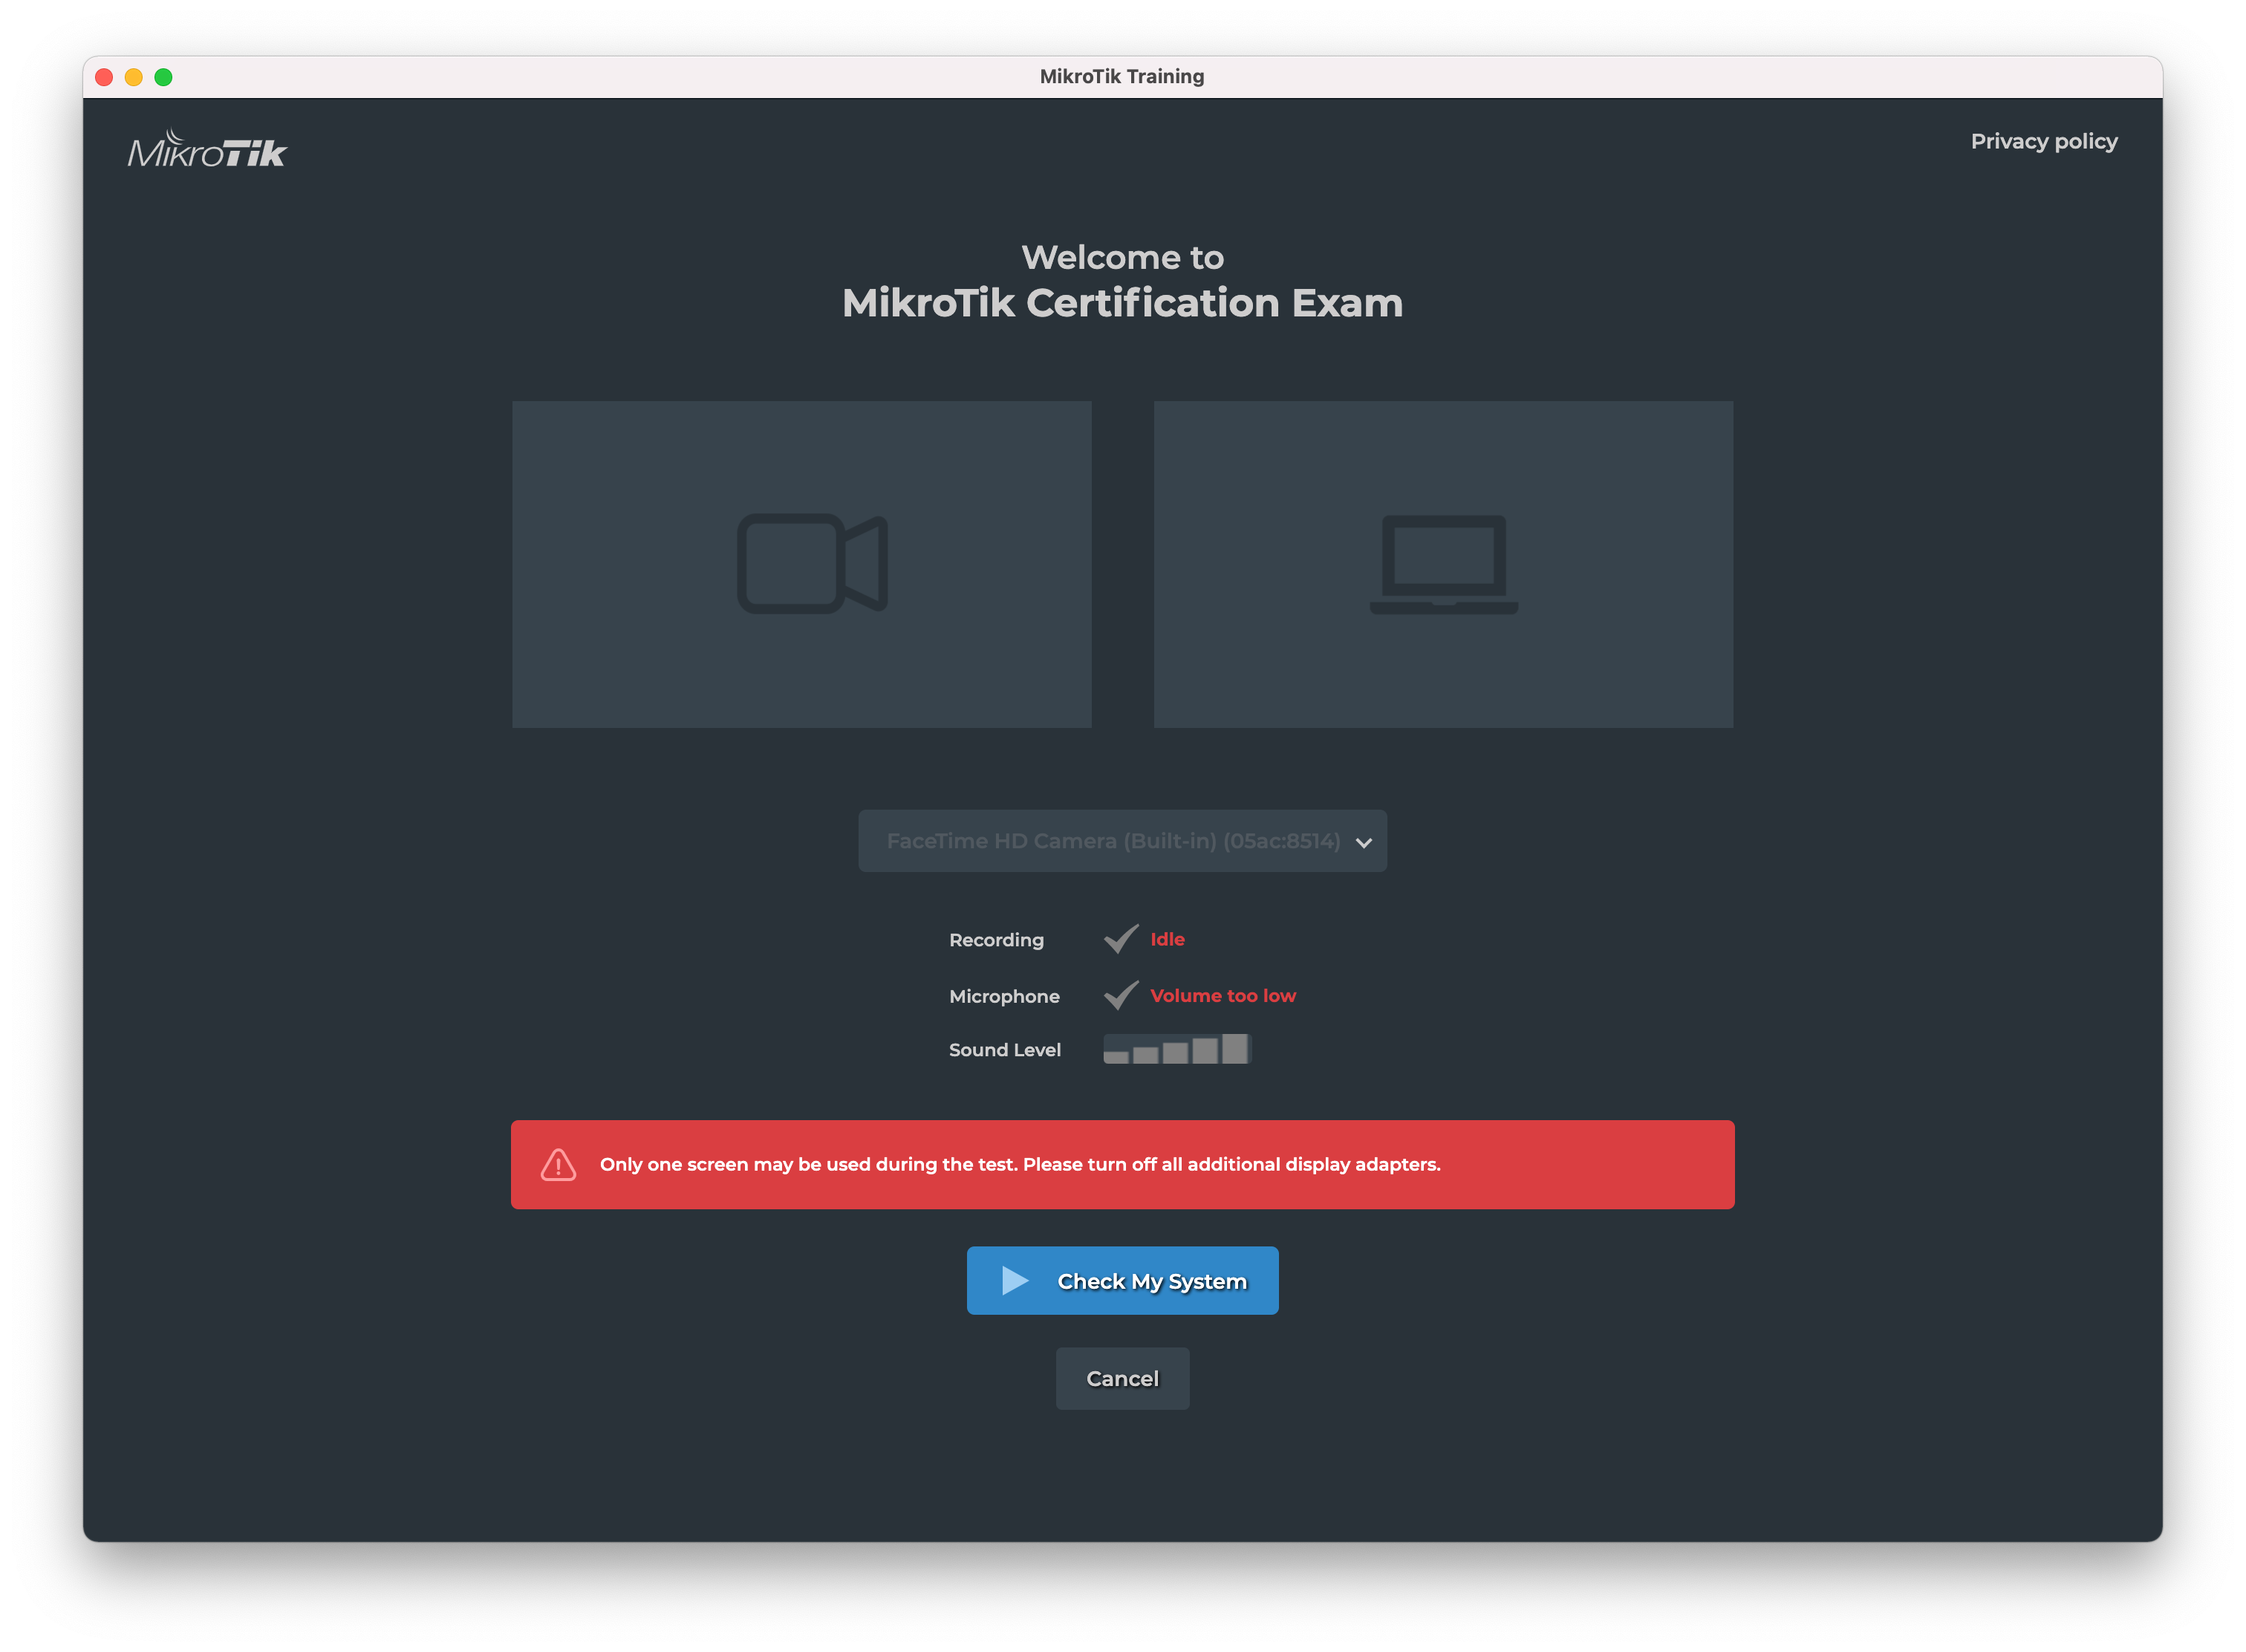
Task: Click the 'Volume too low' status text
Action: pyautogui.click(x=1222, y=995)
